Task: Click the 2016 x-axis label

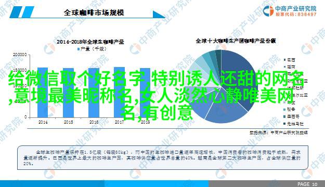Action: click(x=94, y=122)
